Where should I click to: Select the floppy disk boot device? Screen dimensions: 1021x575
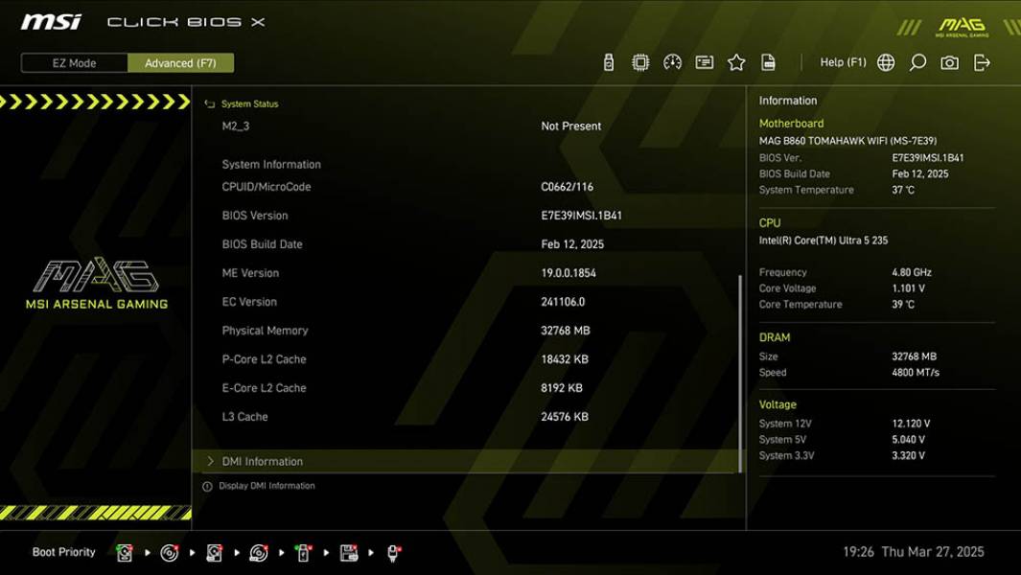point(348,553)
